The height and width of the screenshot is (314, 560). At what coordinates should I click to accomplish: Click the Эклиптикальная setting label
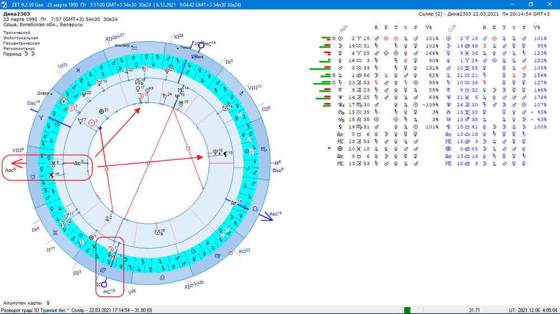coord(21,38)
